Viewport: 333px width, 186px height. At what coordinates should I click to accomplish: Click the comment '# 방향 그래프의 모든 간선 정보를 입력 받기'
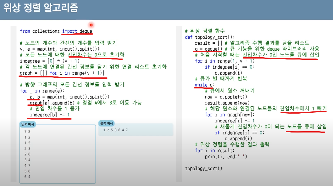[x=72, y=85]
